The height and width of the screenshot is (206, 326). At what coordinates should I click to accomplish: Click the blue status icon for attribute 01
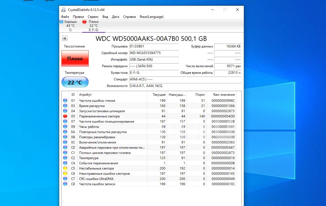65,100
